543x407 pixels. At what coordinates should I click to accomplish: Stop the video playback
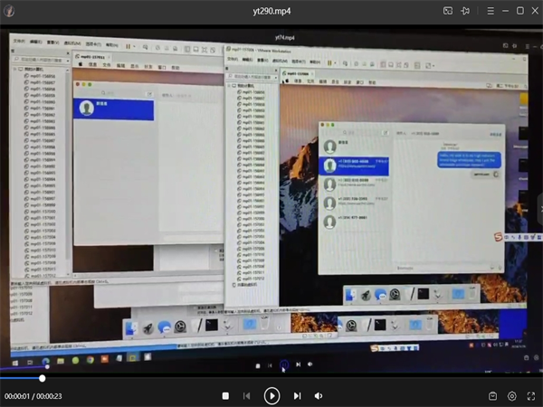click(x=225, y=395)
